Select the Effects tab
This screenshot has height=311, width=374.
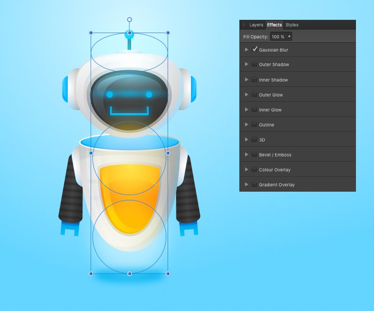274,25
